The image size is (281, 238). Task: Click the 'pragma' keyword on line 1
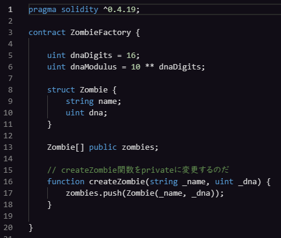(42, 10)
